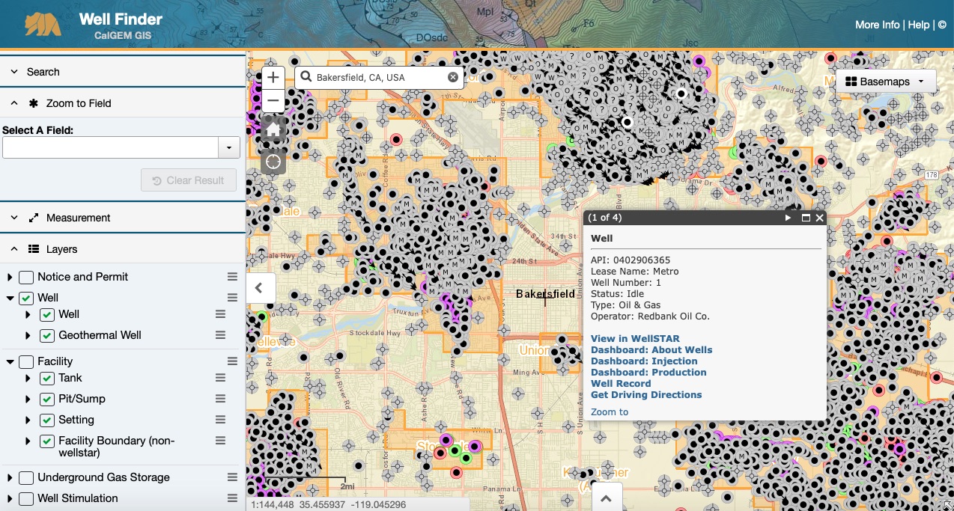The image size is (954, 511).
Task: Collapse the Zoom to Field section
Action: click(123, 103)
